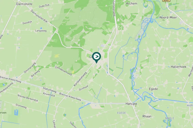Image resolution: width=193 pixels, height=128 pixels.
Task: Click the Goosdijk road label
Action: pyautogui.click(x=27, y=22)
